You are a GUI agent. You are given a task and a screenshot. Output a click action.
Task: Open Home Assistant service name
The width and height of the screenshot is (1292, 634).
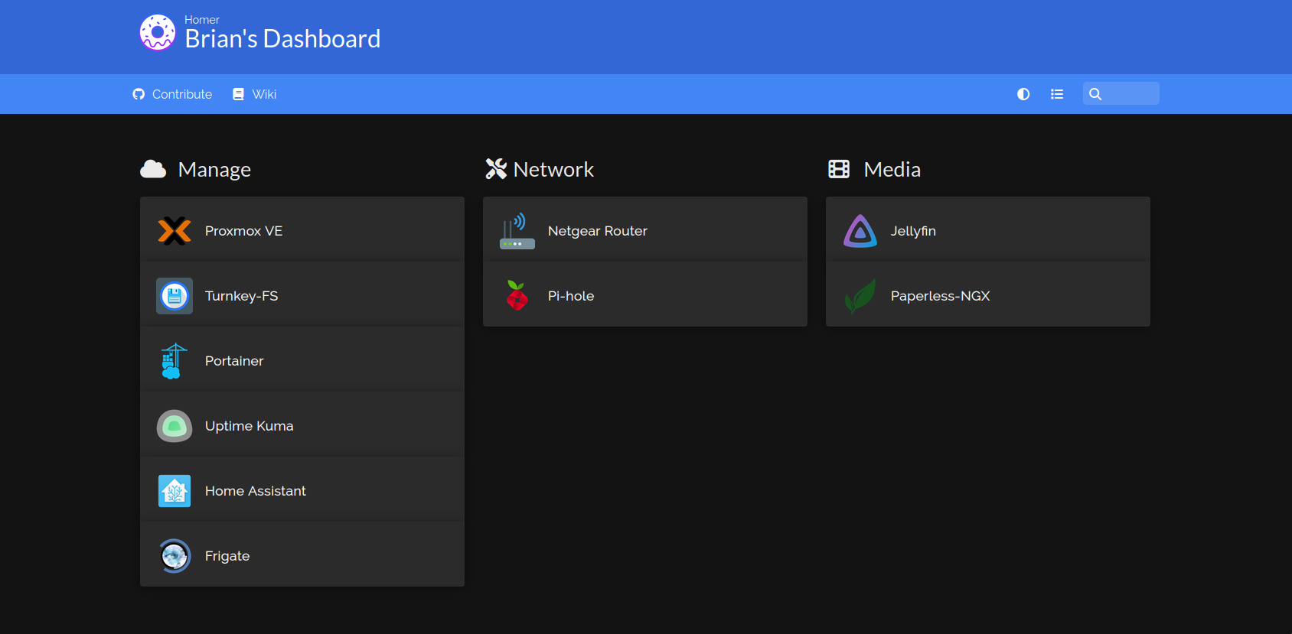[x=255, y=491]
